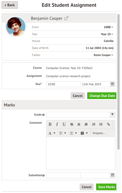Open the submitted date calendar picker
Image resolution: width=122 pixels, height=193 pixels.
point(113,175)
